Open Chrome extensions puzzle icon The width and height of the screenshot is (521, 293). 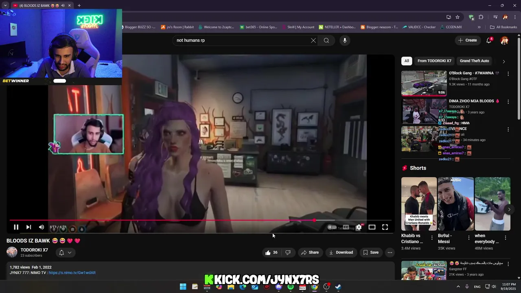point(481,17)
